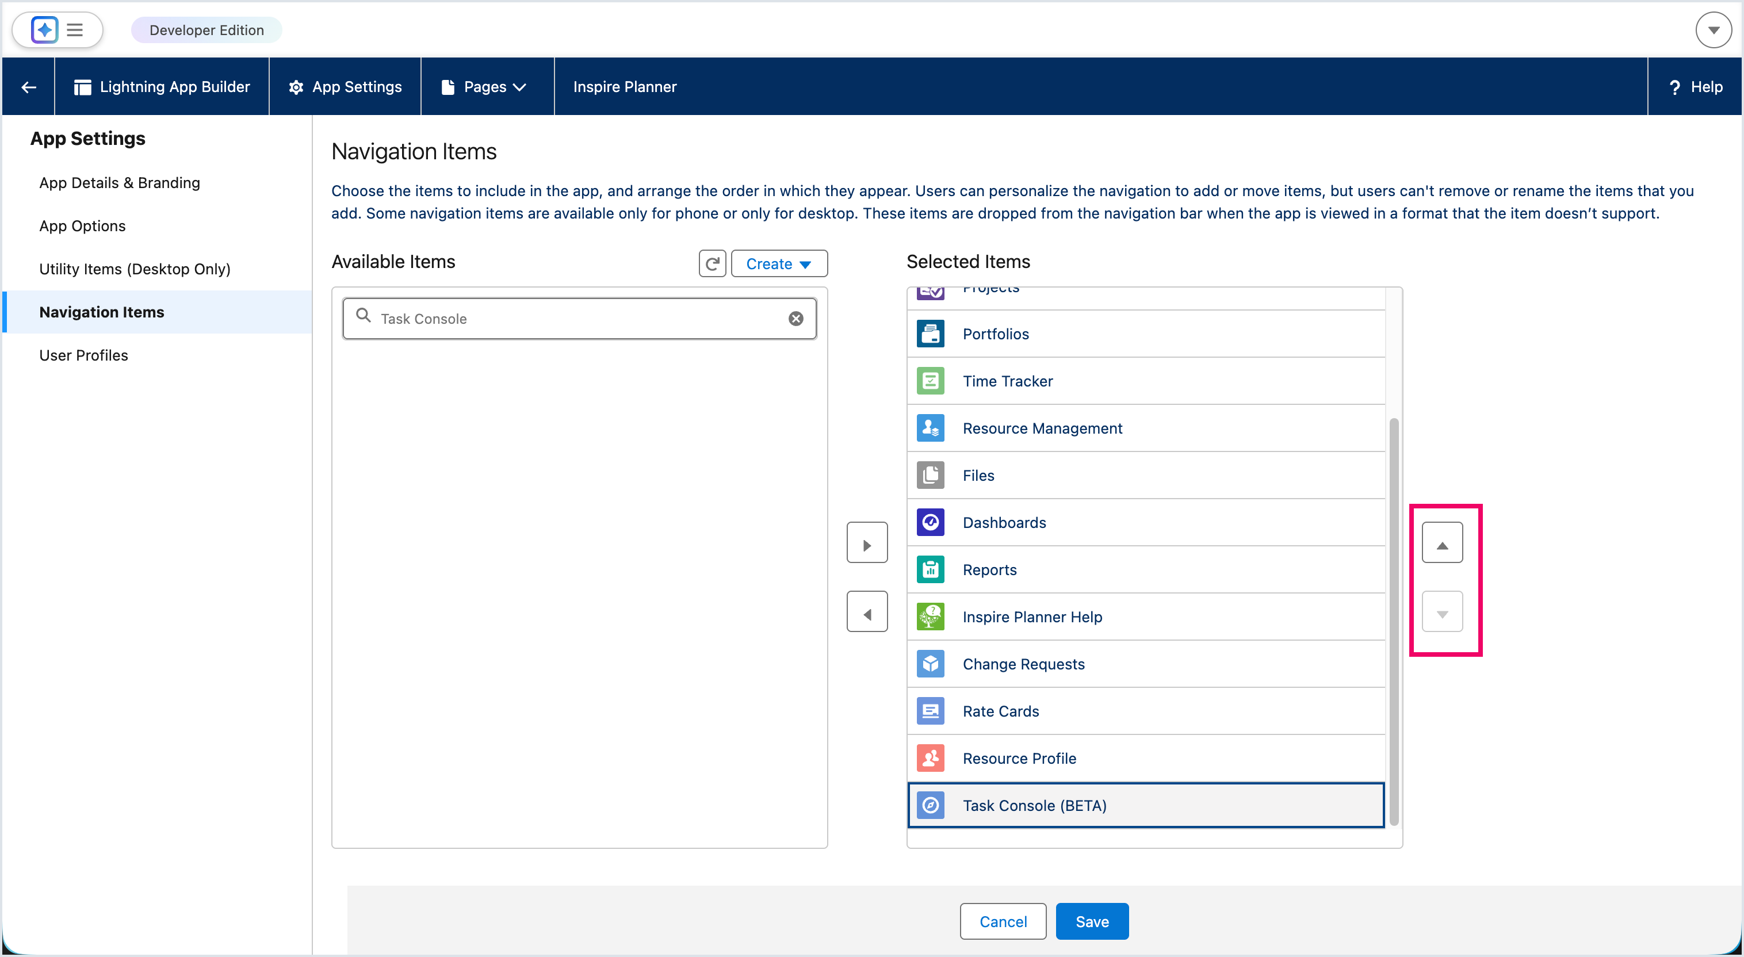Screen dimensions: 1744x957
Task: Expand the Pages dropdown menu
Action: point(483,87)
